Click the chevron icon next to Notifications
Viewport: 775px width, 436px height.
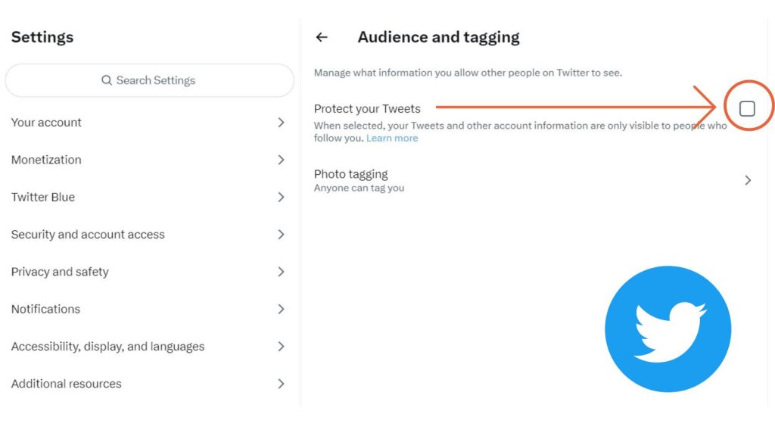point(281,309)
